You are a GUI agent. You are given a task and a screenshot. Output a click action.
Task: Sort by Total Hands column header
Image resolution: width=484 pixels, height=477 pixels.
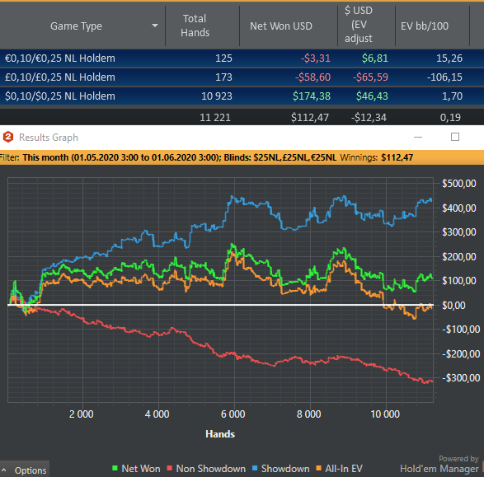click(195, 26)
